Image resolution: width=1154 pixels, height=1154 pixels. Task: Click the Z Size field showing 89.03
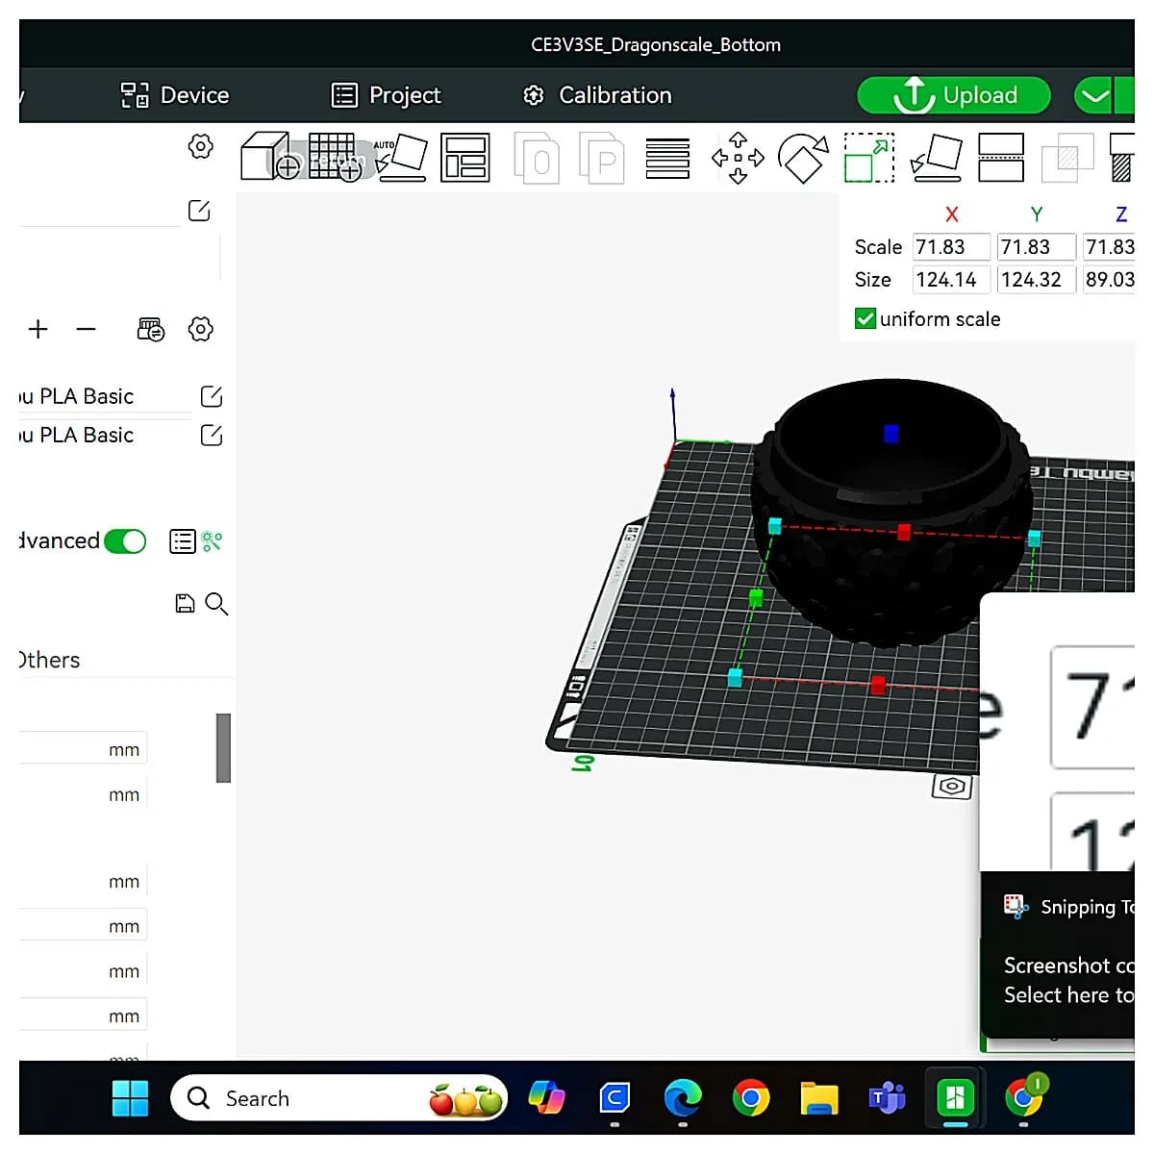[1109, 280]
